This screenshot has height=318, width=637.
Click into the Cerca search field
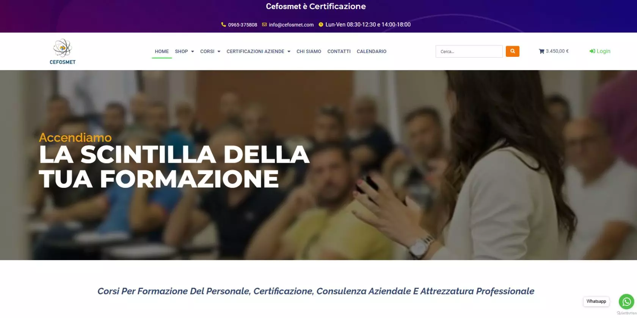click(x=469, y=51)
